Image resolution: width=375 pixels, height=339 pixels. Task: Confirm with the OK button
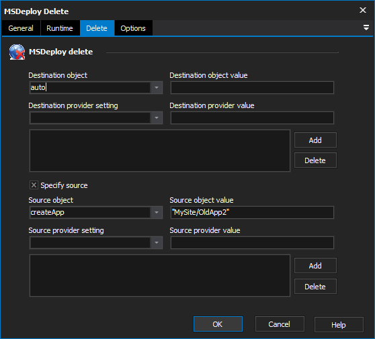pos(218,324)
